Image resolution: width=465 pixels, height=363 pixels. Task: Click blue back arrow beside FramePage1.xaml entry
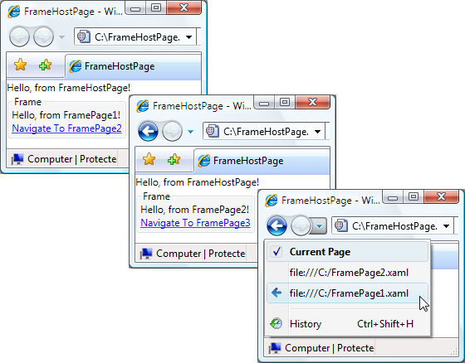pos(277,293)
